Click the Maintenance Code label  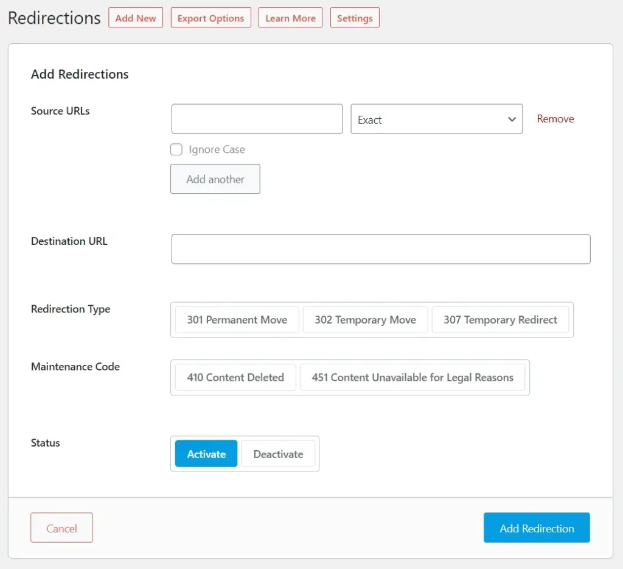coord(75,367)
